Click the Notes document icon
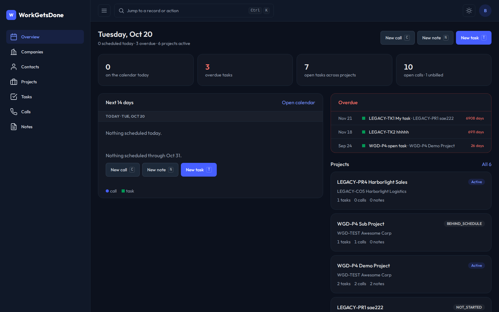This screenshot has width=499, height=312. click(14, 127)
